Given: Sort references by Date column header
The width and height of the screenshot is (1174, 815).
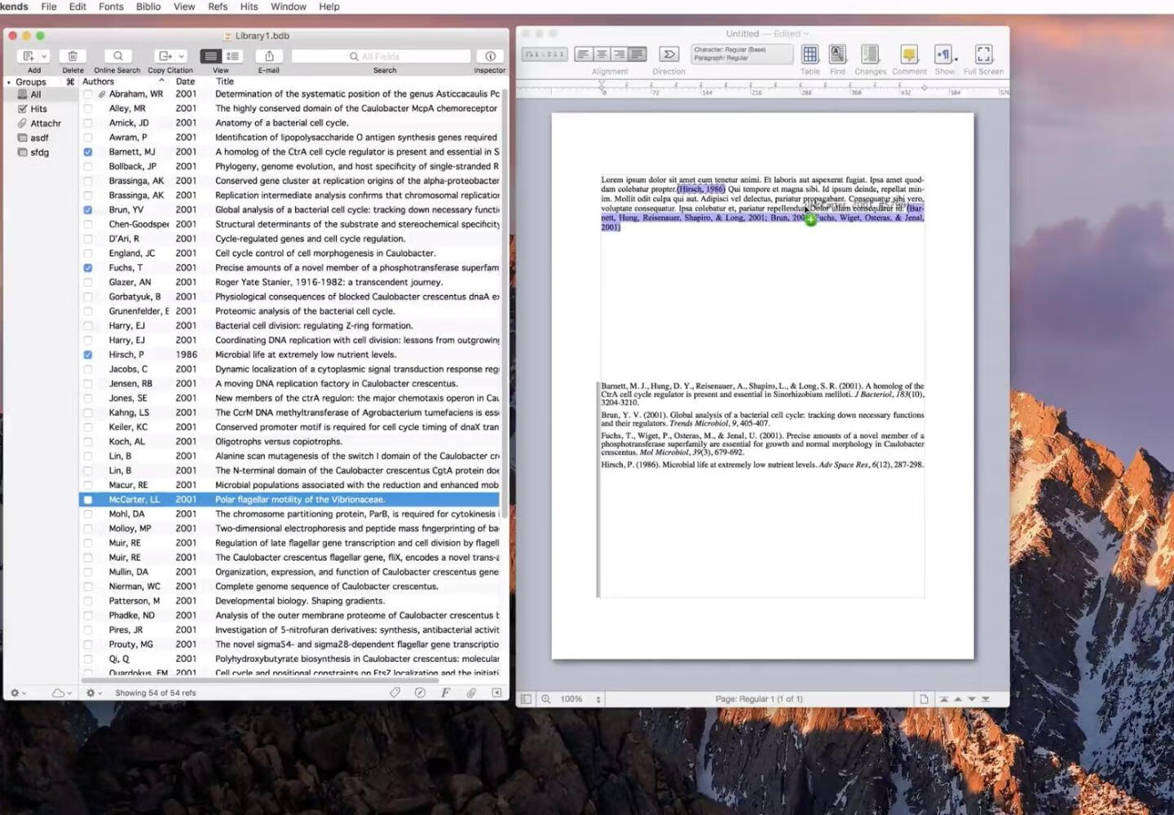Looking at the screenshot, I should 185,81.
